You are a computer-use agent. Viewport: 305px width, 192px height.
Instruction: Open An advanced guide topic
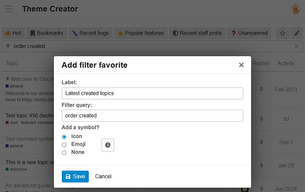[30, 185]
